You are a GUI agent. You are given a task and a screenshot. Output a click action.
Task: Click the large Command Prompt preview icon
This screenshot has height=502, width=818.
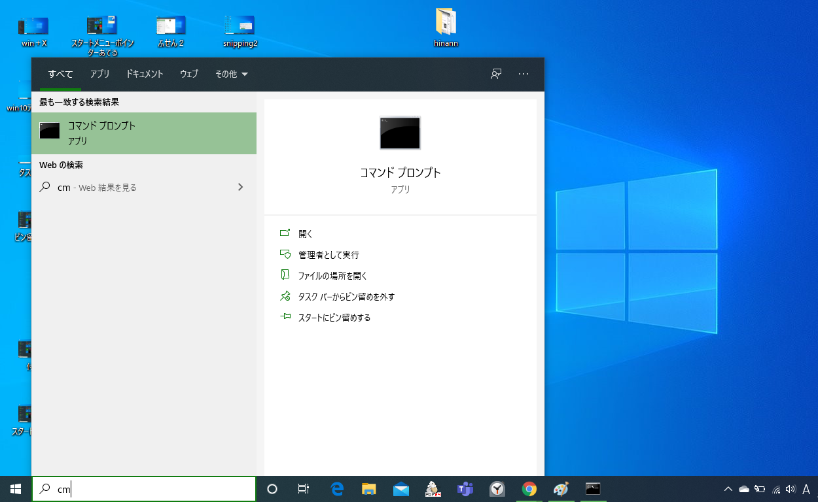400,133
